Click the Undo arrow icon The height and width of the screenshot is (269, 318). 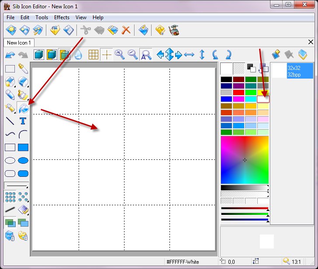click(10, 55)
